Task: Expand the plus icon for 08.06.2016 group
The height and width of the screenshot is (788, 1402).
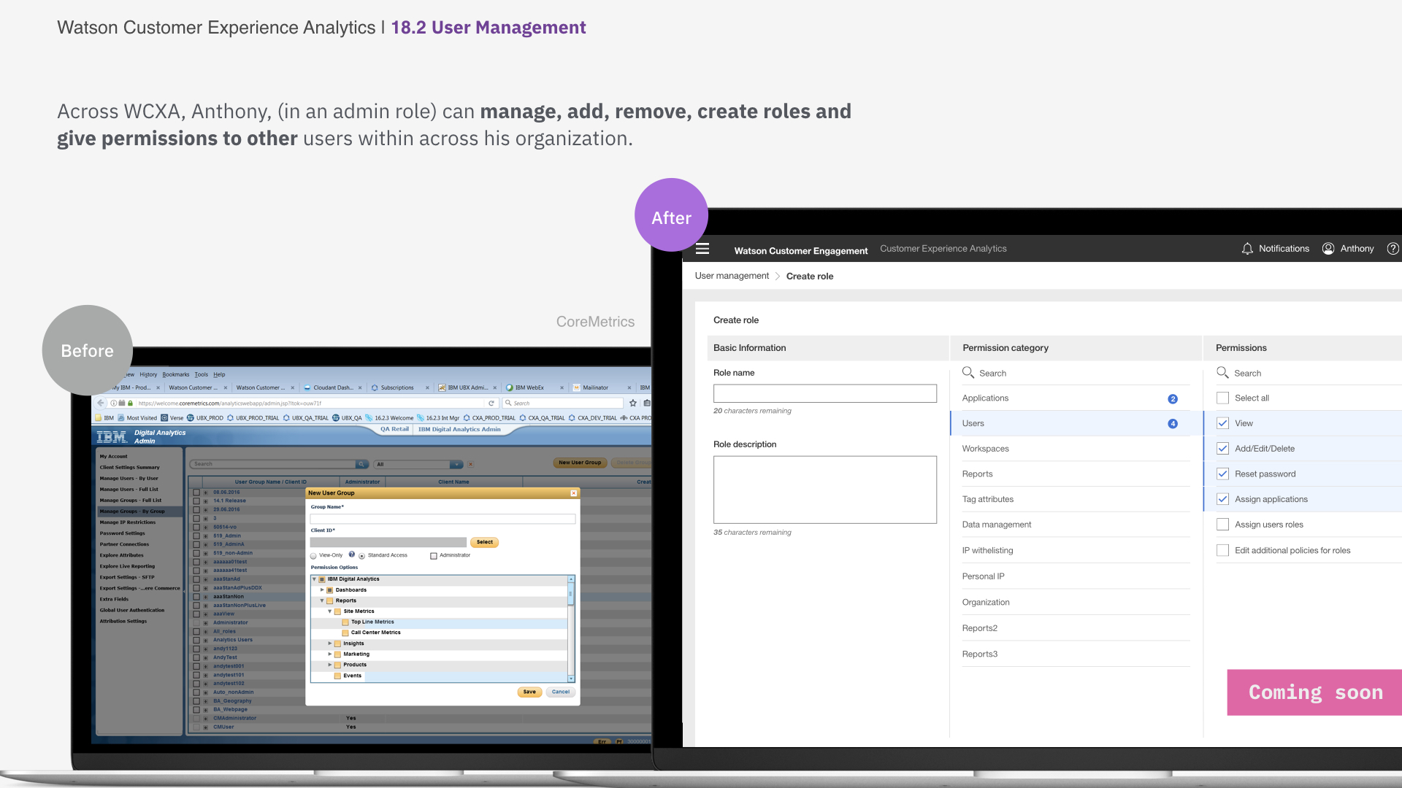Action: [206, 492]
